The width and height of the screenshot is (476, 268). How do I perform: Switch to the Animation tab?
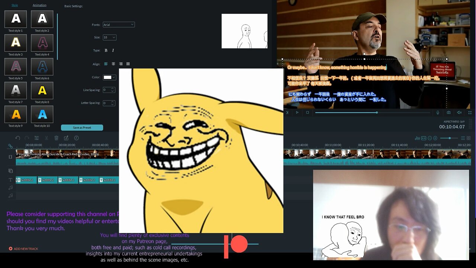(x=39, y=5)
